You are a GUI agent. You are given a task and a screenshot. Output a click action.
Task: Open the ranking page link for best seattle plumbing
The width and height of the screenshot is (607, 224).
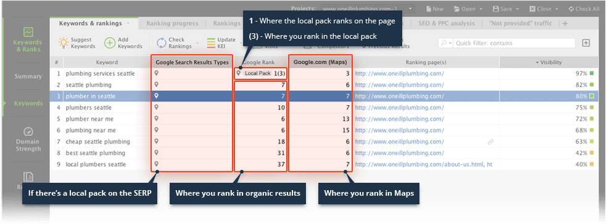pos(400,153)
